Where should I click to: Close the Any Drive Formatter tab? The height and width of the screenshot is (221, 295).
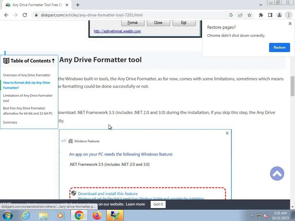(67, 5)
